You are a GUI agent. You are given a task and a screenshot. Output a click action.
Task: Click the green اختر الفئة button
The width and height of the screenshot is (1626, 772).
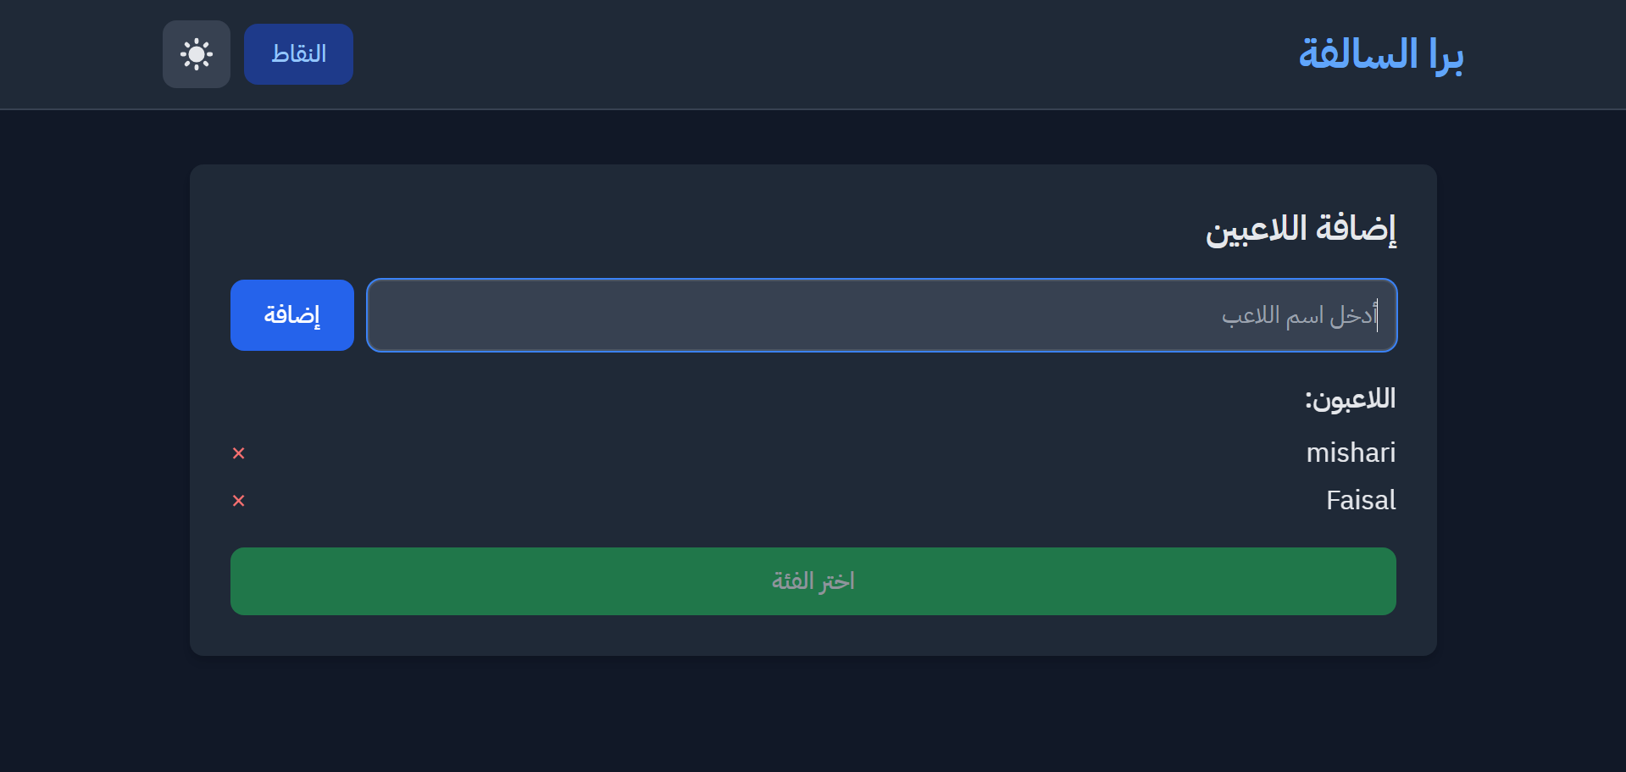[813, 581]
